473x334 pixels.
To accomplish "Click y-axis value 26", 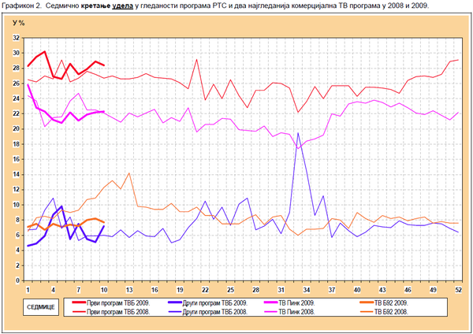I will pos(16,83).
